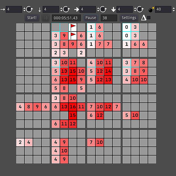Image resolution: width=176 pixels, height=176 pixels.
Task: Click spinner arrows of thin right-arrow size field
Action: click(x=24, y=9)
